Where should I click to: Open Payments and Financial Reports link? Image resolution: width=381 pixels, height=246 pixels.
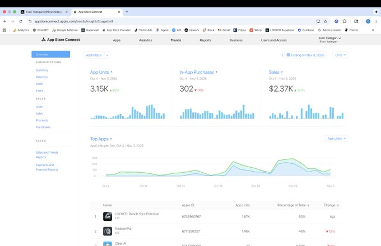point(47,167)
